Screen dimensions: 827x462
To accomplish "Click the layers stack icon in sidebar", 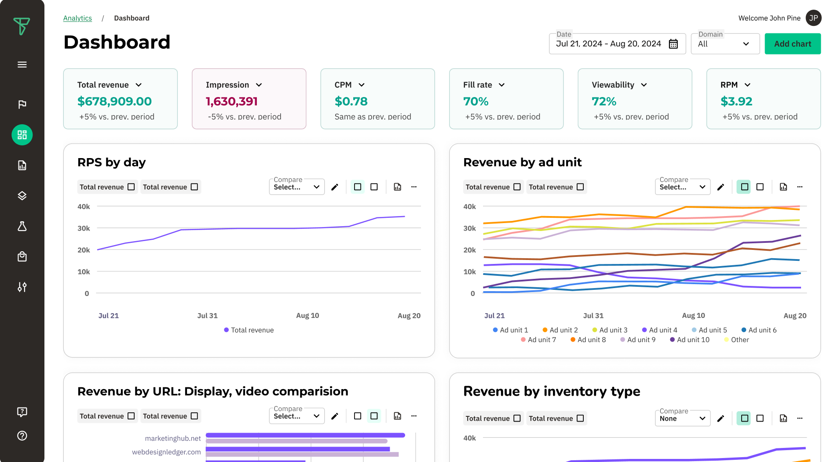I will (22, 195).
